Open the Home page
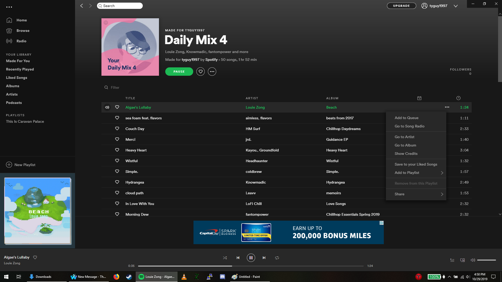 (x=21, y=20)
